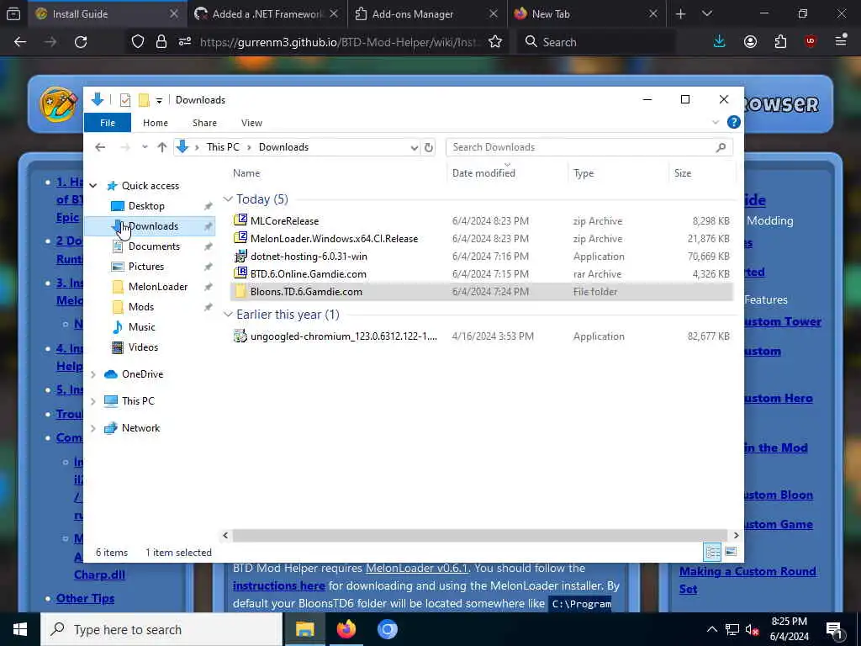Select Videos in navigation pane
Image resolution: width=861 pixels, height=646 pixels.
(143, 347)
